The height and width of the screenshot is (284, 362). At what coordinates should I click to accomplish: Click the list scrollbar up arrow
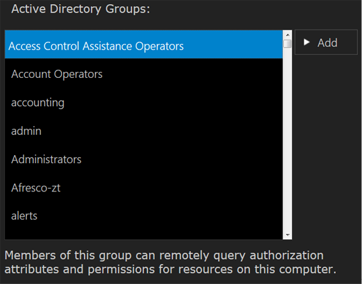[287, 35]
